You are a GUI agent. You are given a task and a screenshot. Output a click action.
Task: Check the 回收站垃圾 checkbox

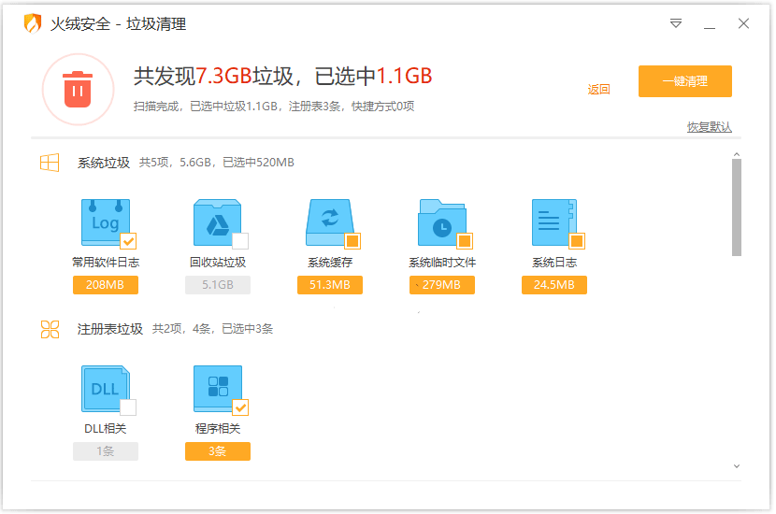click(240, 241)
